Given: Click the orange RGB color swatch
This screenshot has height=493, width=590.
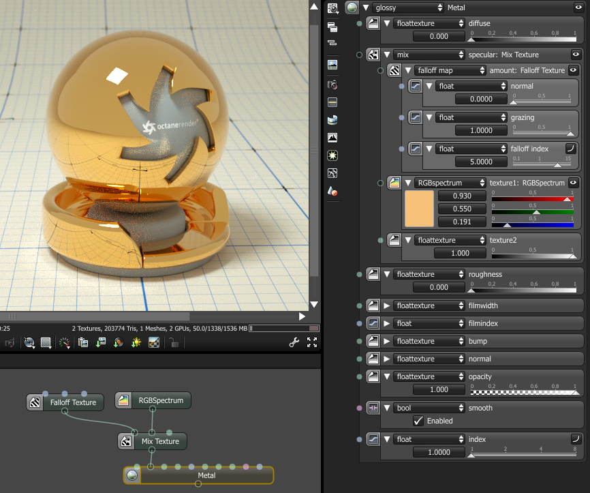Looking at the screenshot, I should pyautogui.click(x=419, y=209).
